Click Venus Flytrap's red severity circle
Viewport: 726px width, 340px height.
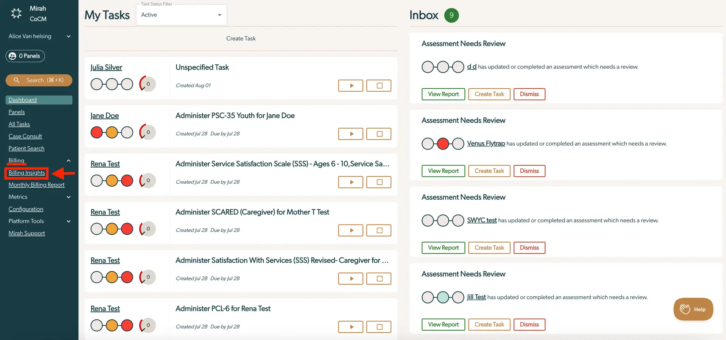[x=443, y=143]
